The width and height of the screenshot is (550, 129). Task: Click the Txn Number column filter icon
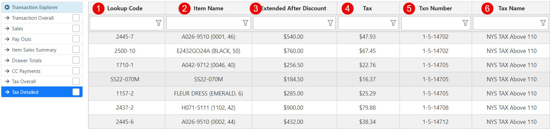(x=465, y=23)
